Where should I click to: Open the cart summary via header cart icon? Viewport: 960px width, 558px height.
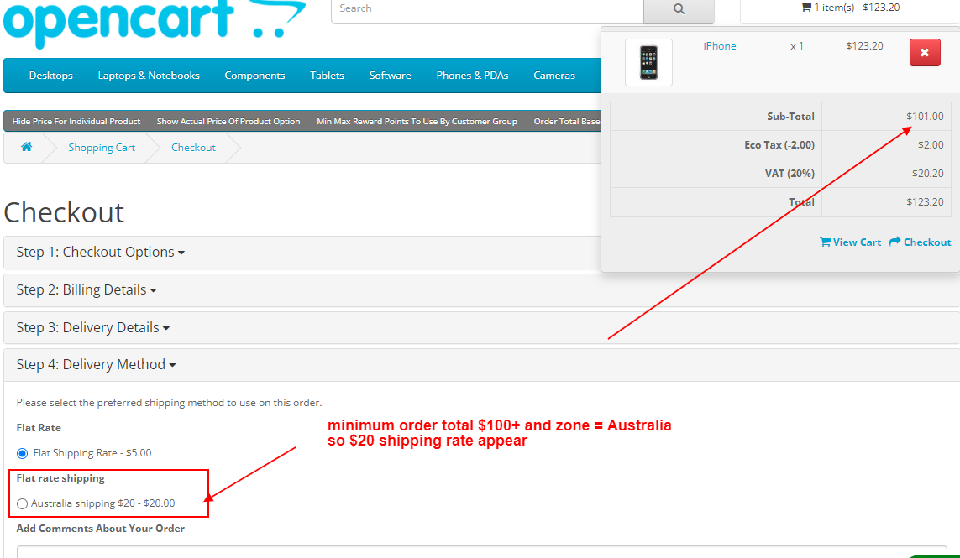pyautogui.click(x=805, y=7)
